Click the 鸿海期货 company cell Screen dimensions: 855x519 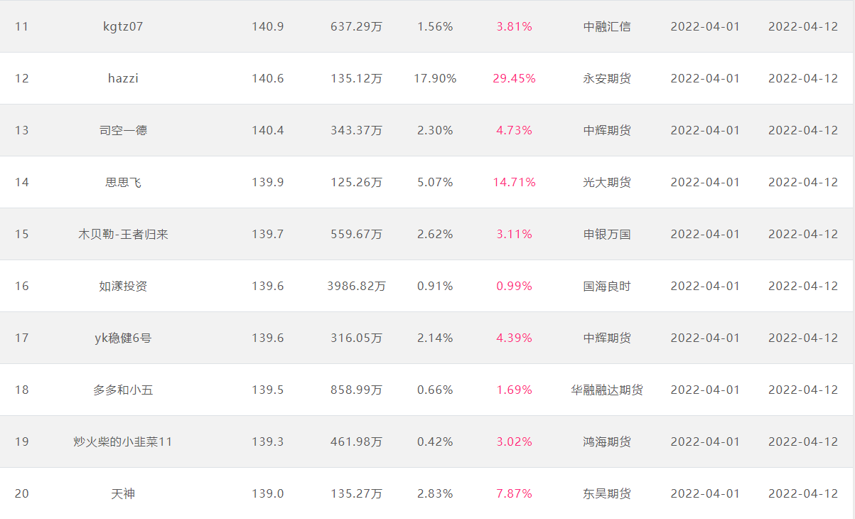coord(607,442)
